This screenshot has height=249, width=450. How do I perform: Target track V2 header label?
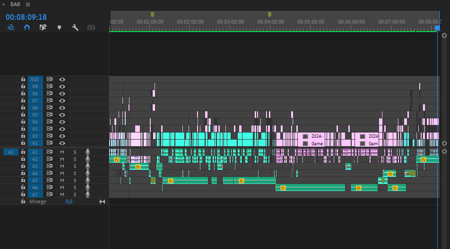pos(35,136)
